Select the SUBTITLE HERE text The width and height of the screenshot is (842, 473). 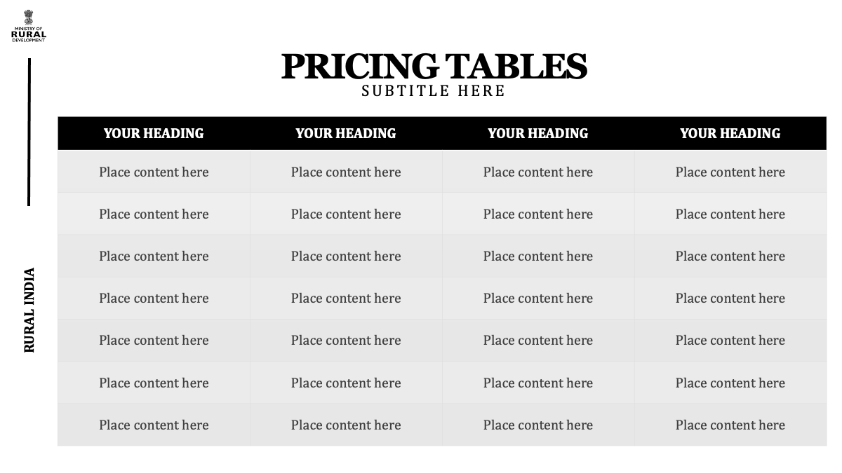(x=434, y=91)
